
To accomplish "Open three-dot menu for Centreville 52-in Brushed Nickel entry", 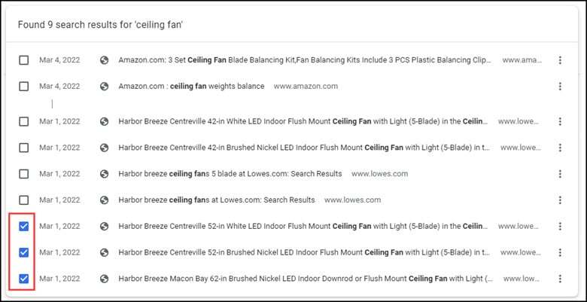I will (x=560, y=252).
